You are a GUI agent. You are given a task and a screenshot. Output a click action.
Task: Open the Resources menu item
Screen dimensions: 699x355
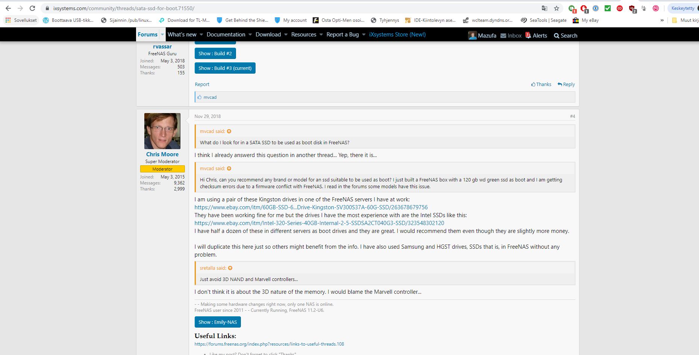[x=304, y=35]
